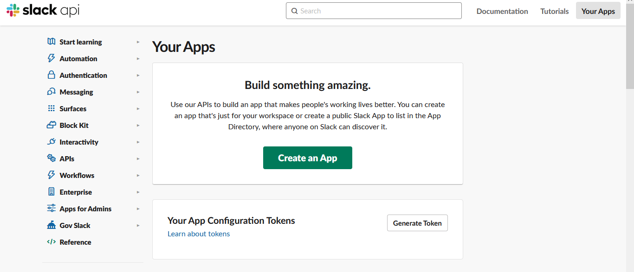Screen dimensions: 634x272
Task: Click the Generate Token button
Action: [417, 223]
